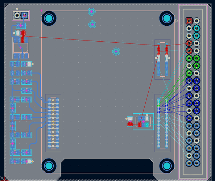This screenshot has width=215, height=181.
Task: Click the upper red-ringed pad in the header's left column
Action: 189,43
